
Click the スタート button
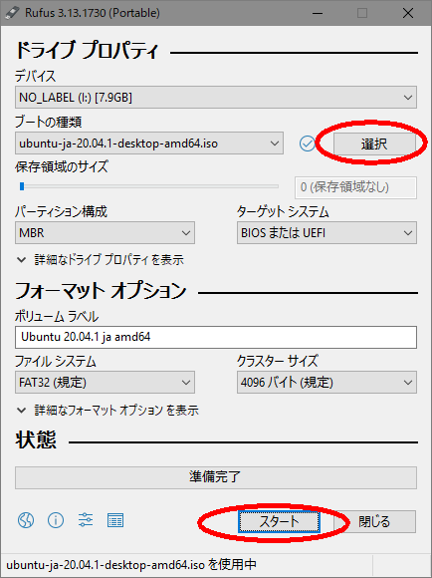[279, 521]
